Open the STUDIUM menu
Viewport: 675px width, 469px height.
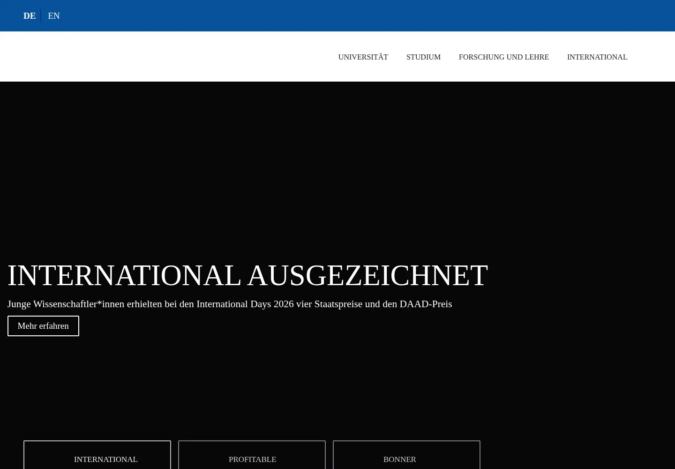[x=423, y=57]
